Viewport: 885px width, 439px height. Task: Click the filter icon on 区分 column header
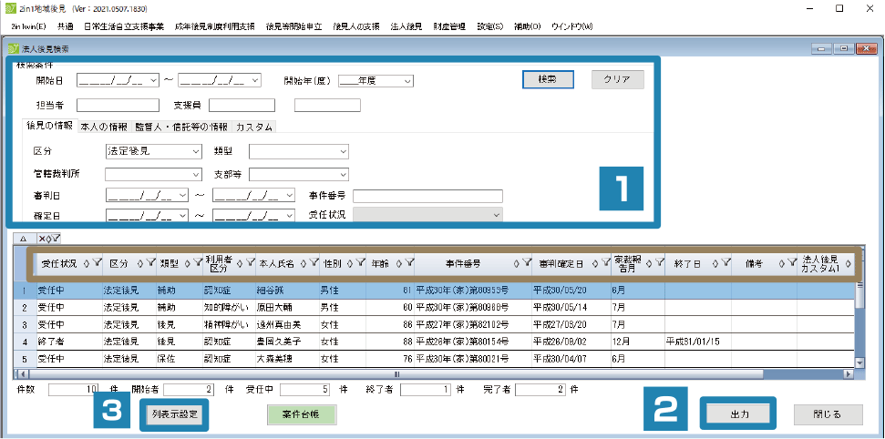click(149, 263)
